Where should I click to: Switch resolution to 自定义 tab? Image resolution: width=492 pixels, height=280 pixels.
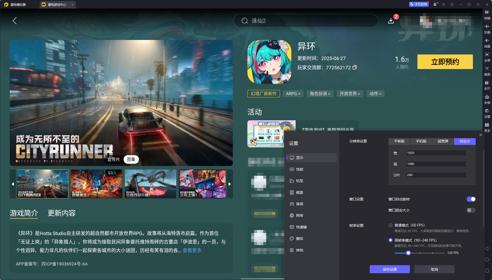coord(465,141)
